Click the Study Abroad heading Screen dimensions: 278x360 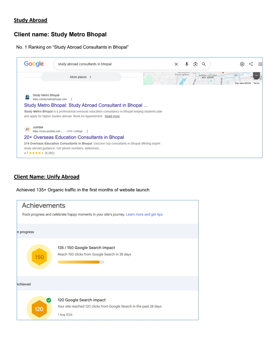(30, 20)
